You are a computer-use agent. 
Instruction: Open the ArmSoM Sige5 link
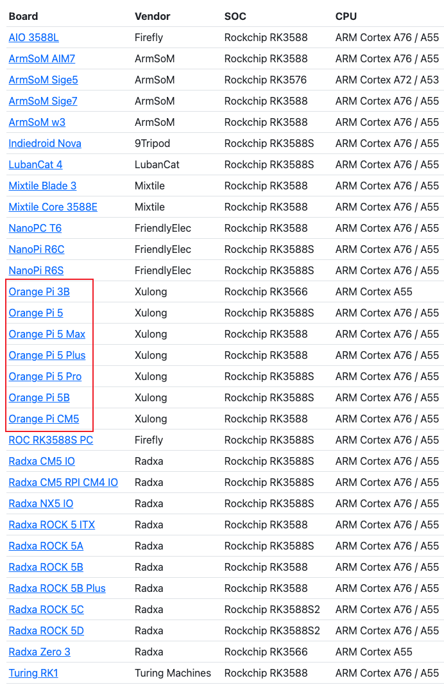(x=43, y=80)
